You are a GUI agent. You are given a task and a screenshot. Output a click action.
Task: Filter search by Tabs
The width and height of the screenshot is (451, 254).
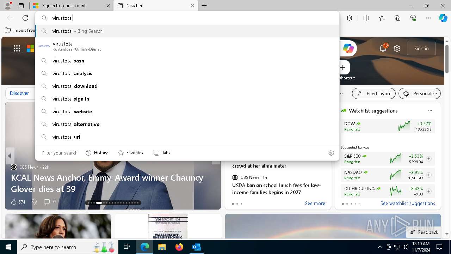(162, 153)
